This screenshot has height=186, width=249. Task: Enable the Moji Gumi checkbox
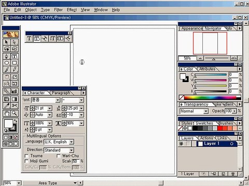click(26, 161)
